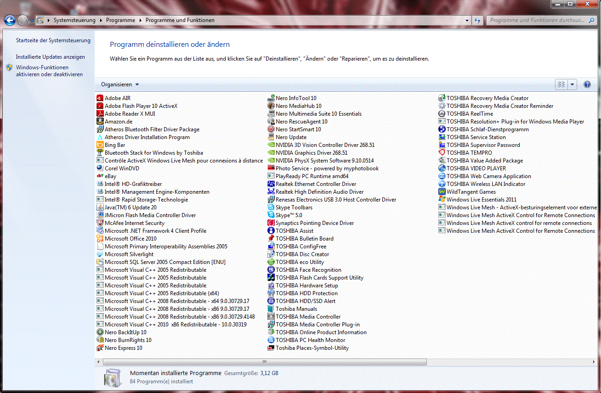Click the Microsoft Office 2010 icon
Image resolution: width=601 pixels, height=393 pixels.
tap(100, 239)
